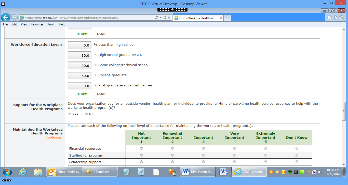Open the Tools menu
The width and height of the screenshot is (348, 185).
pyautogui.click(x=51, y=24)
